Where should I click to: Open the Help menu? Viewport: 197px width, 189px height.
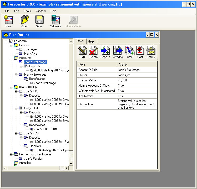pyautogui.click(x=53, y=11)
